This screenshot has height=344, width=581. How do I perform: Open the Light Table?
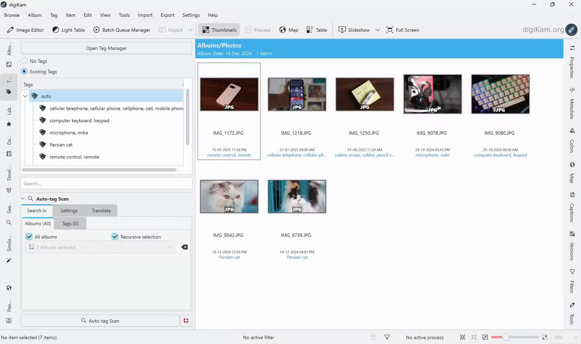pos(68,30)
